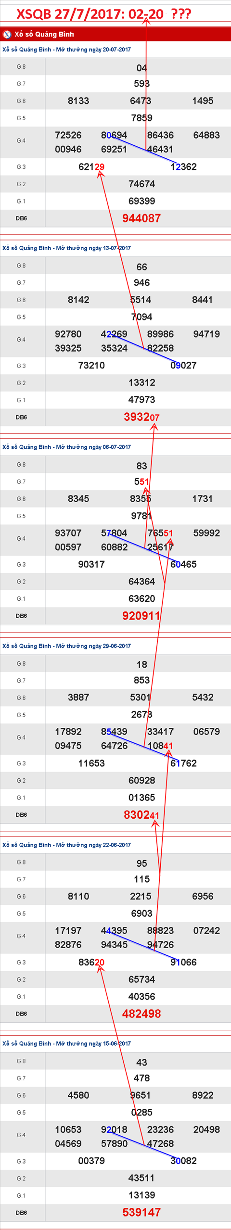Select fourth prize number 93707
Screen dimensions: 231x1230
click(x=68, y=533)
